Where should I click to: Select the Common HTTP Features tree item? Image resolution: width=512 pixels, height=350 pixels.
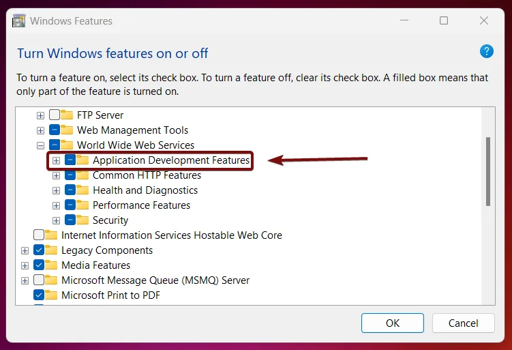pos(147,175)
